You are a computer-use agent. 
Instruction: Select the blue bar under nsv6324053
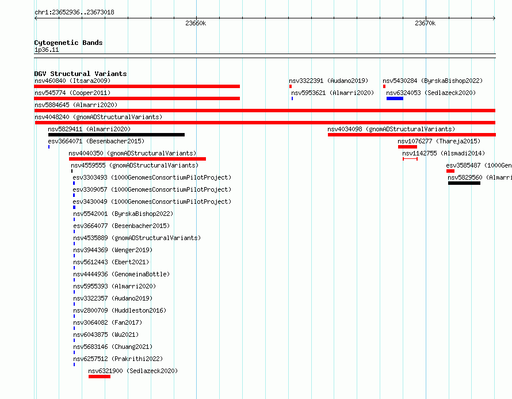pos(395,98)
